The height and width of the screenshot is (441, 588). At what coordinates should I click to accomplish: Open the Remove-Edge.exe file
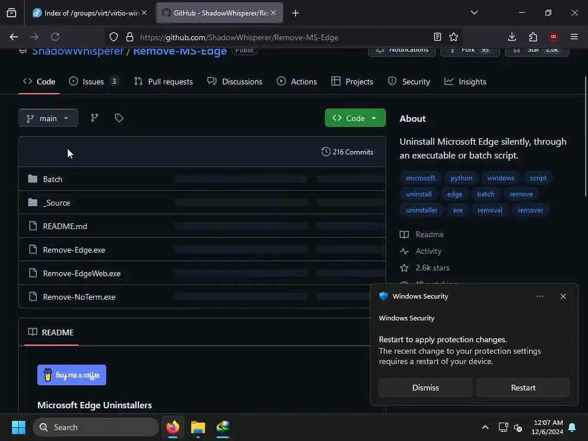pyautogui.click(x=74, y=250)
